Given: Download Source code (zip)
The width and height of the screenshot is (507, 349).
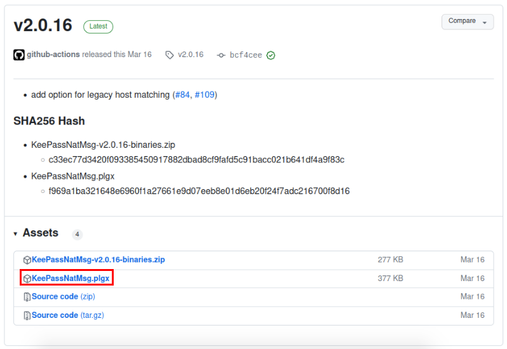Looking at the screenshot, I should click(64, 296).
